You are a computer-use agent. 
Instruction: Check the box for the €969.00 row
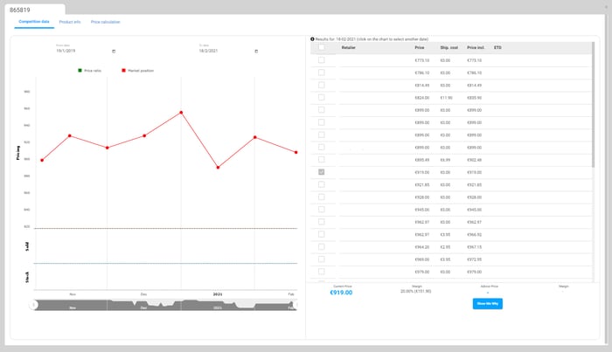tap(321, 259)
